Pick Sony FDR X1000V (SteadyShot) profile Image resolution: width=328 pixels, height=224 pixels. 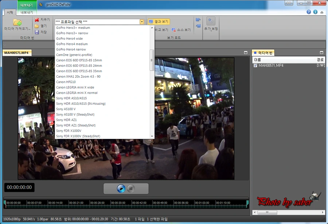pyautogui.click(x=78, y=136)
